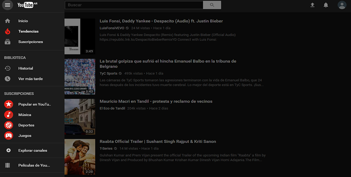The height and width of the screenshot is (177, 351).
Task: Click the Deportes basketball icon
Action: (8, 125)
